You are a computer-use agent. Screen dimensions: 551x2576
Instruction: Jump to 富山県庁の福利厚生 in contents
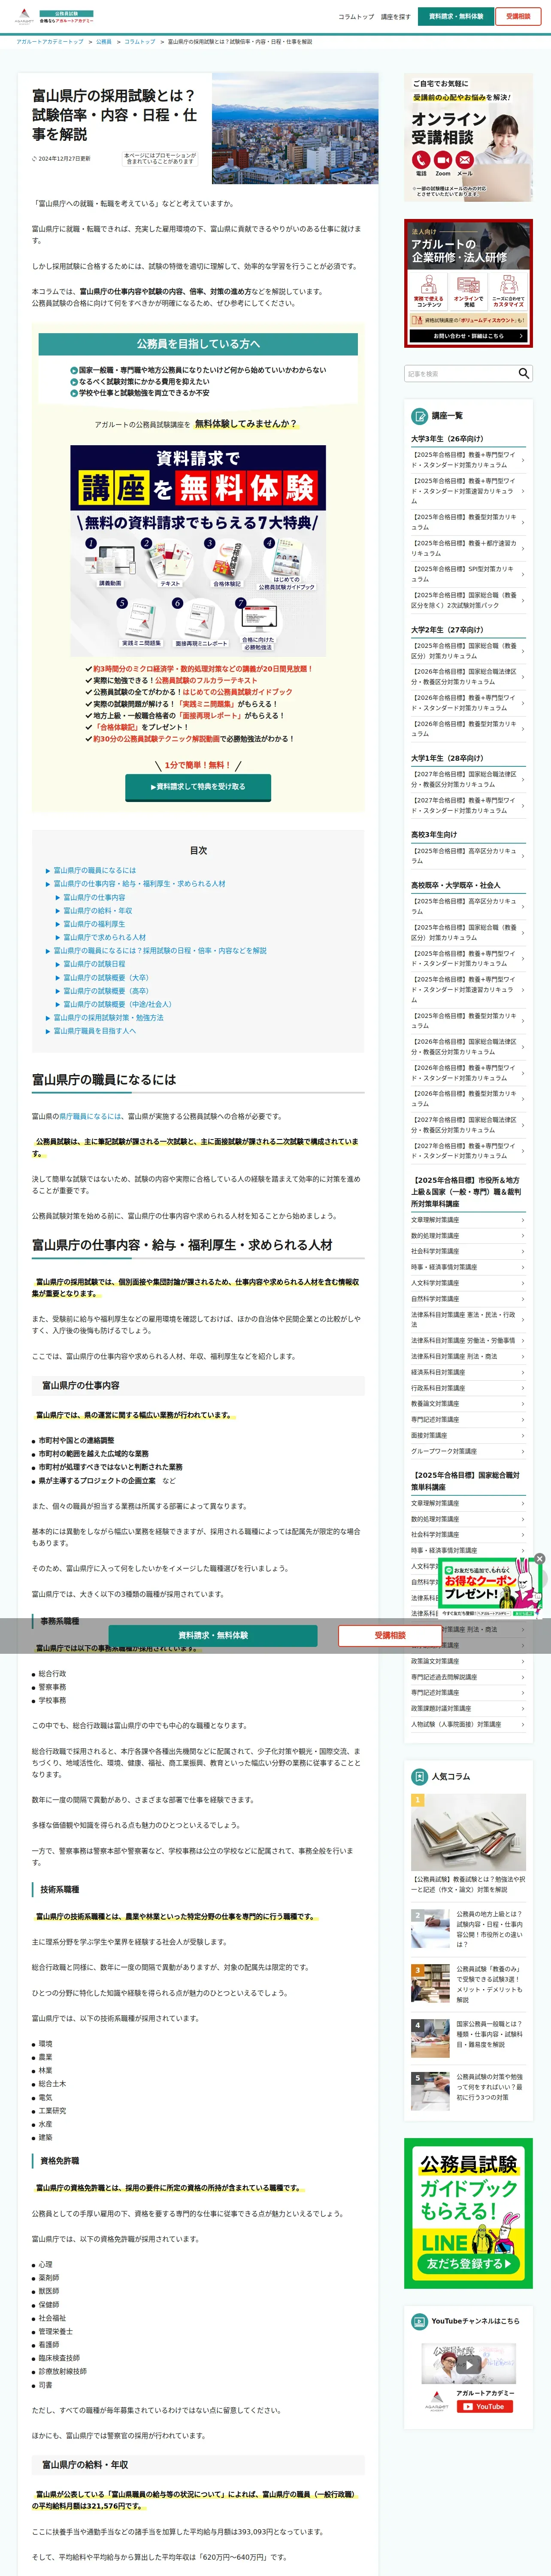point(95,924)
